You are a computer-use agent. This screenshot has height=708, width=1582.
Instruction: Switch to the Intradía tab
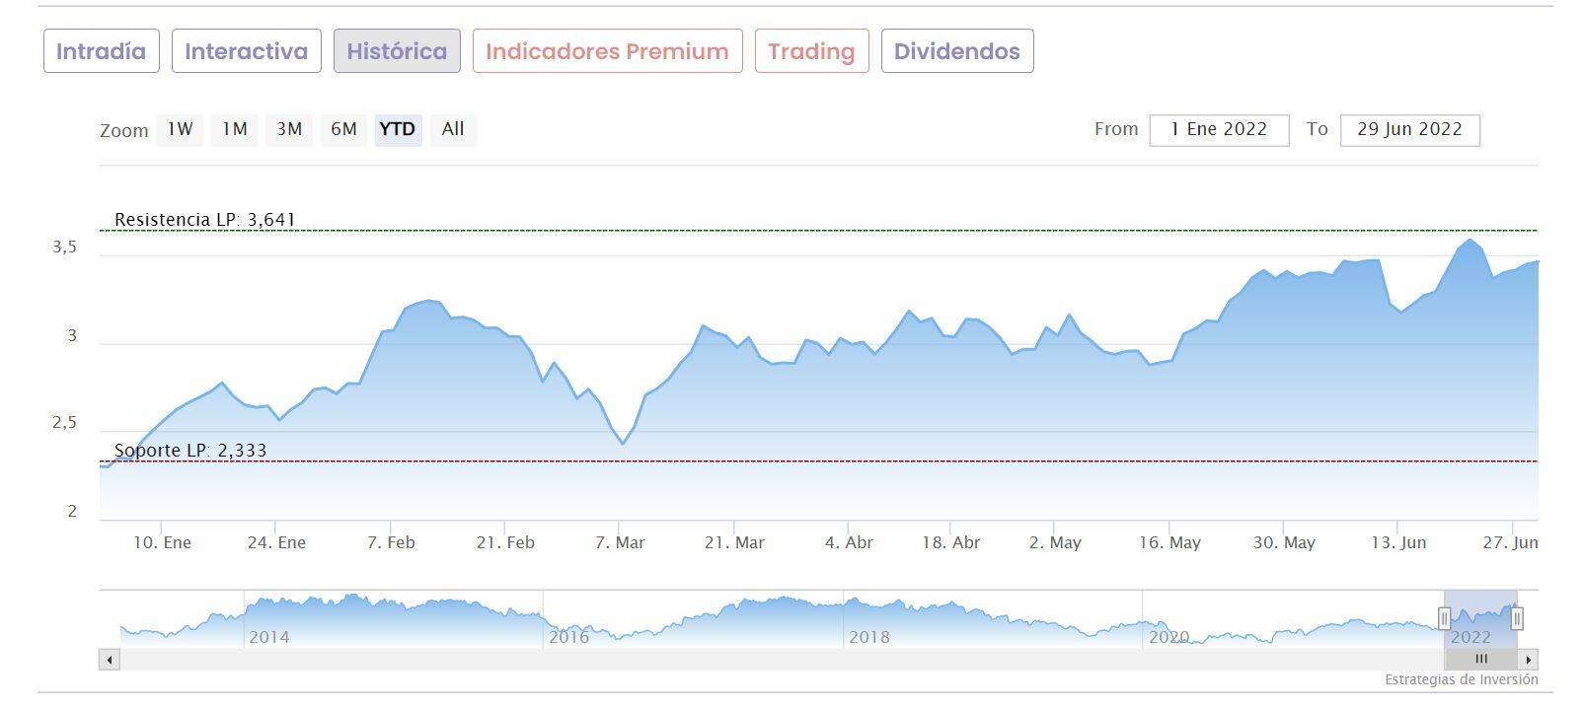(101, 51)
